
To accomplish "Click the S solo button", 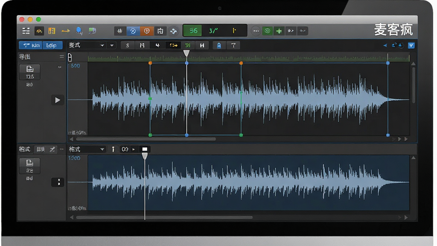I will pyautogui.click(x=128, y=45).
